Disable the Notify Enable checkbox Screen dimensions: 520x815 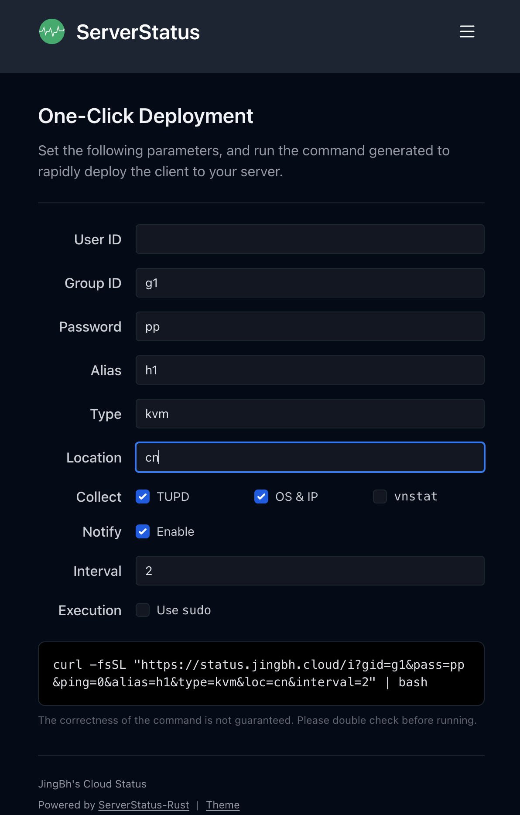pyautogui.click(x=142, y=531)
